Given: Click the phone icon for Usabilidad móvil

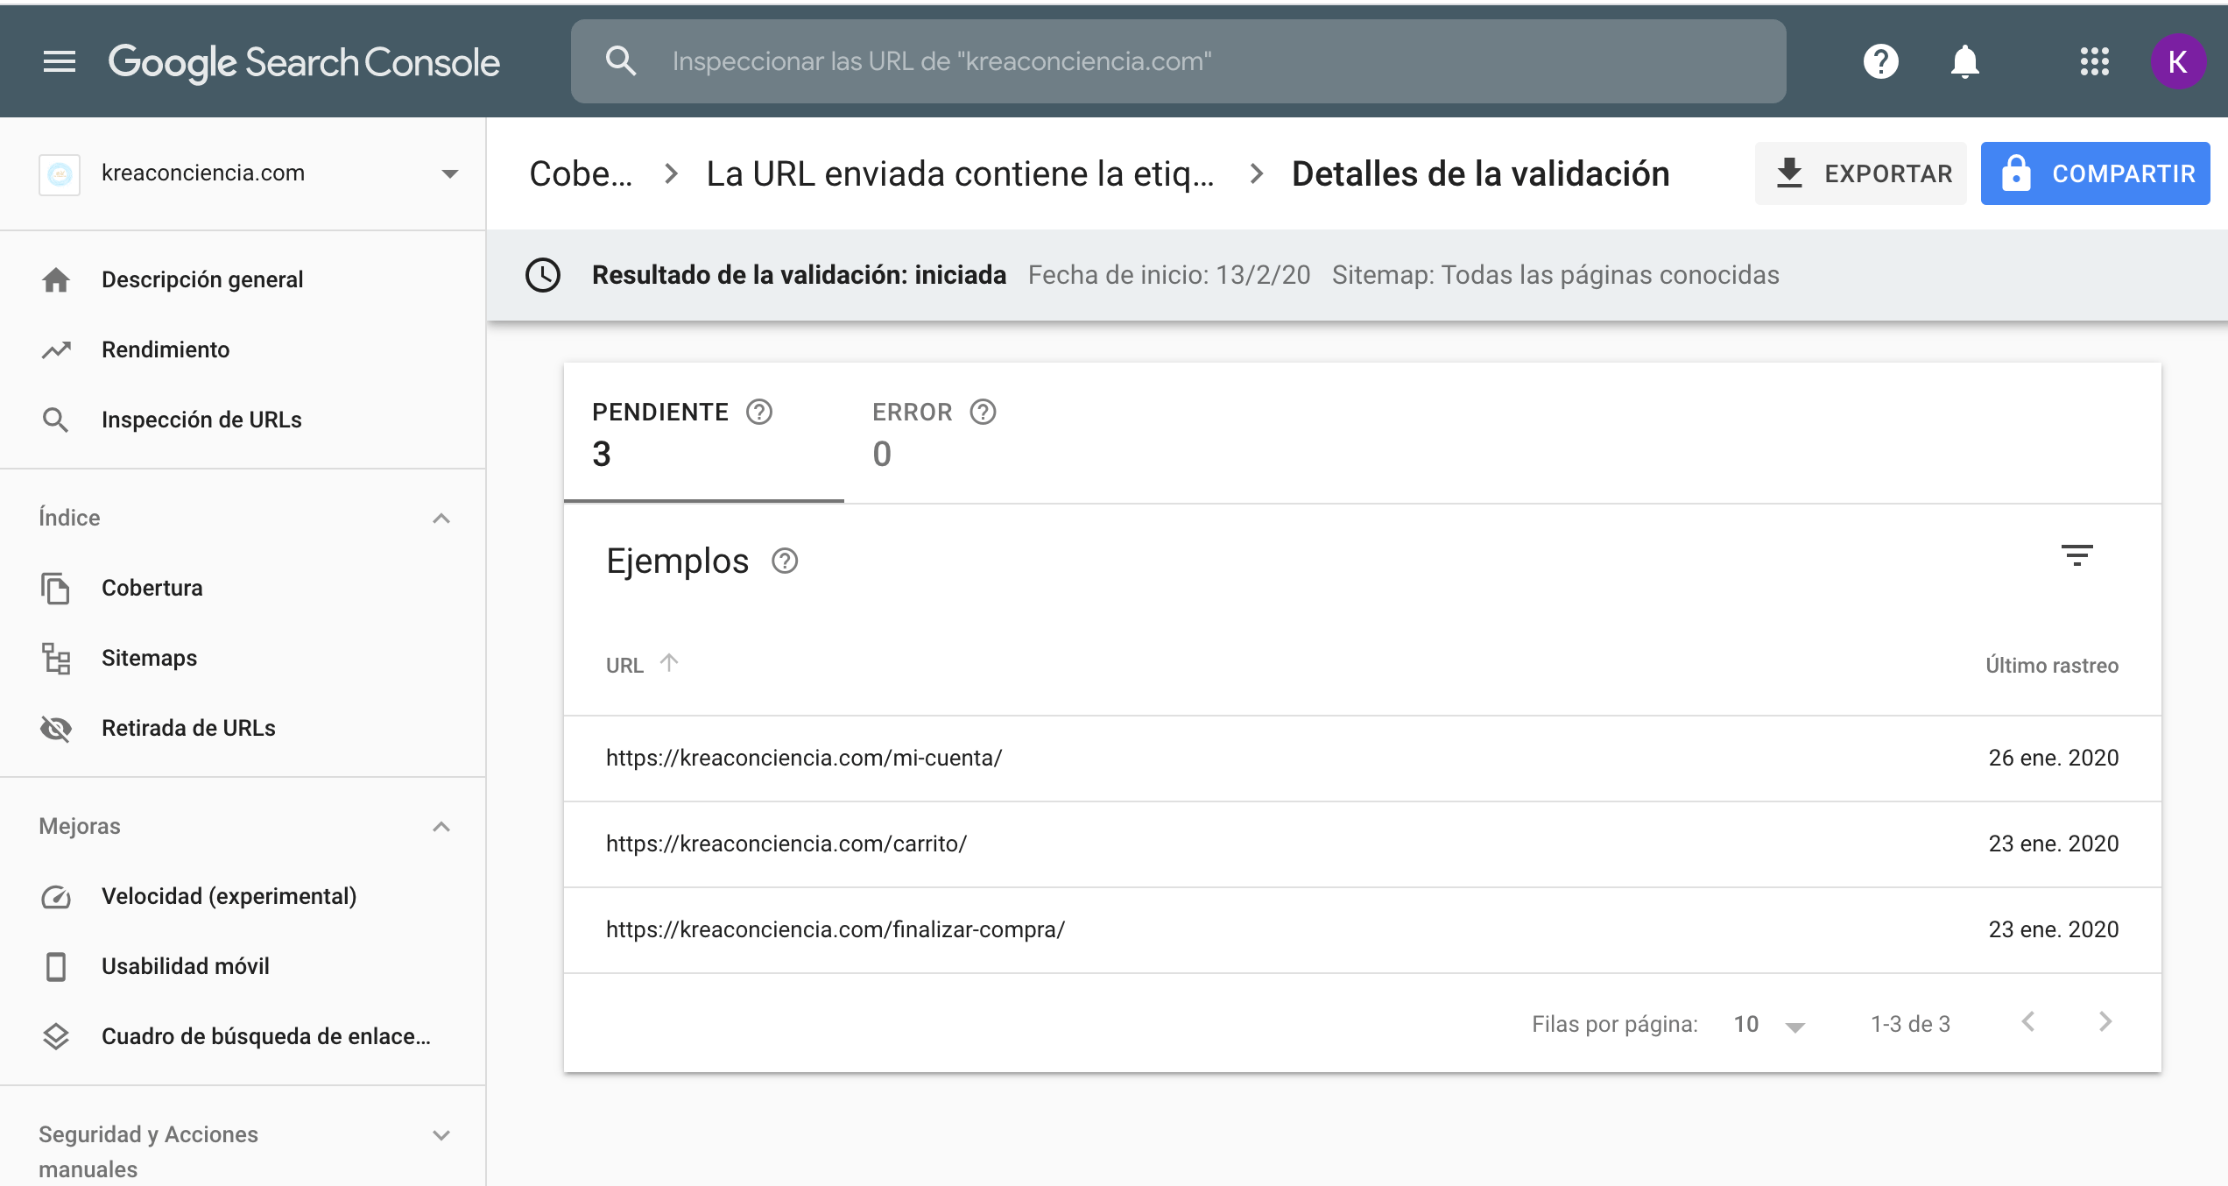Looking at the screenshot, I should click(x=56, y=966).
